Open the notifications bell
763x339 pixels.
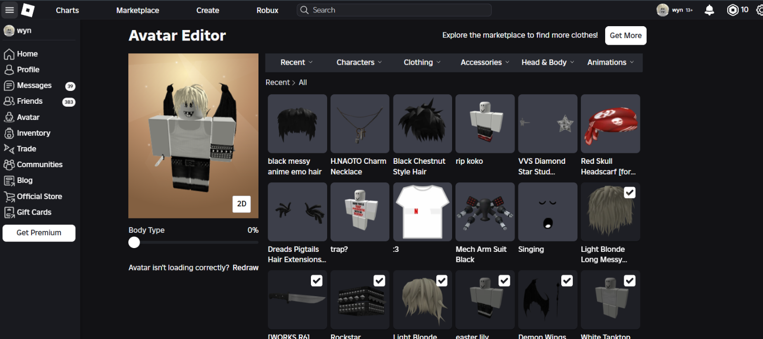coord(709,10)
